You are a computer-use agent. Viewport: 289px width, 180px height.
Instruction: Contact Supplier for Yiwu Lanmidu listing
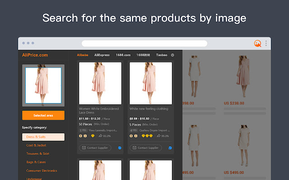95,148
